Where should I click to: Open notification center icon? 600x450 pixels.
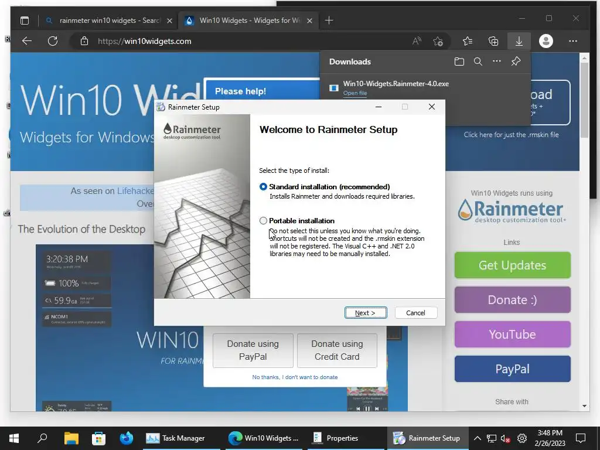[x=581, y=438]
